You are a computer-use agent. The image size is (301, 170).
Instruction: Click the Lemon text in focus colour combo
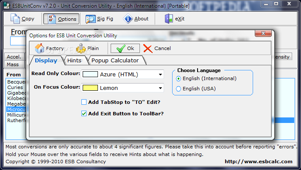[109, 88]
